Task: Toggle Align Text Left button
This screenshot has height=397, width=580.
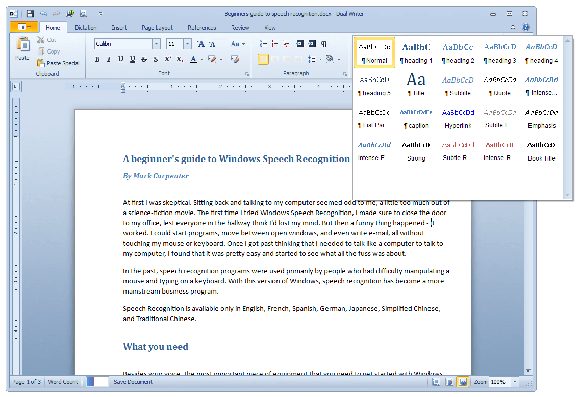Action: (263, 59)
